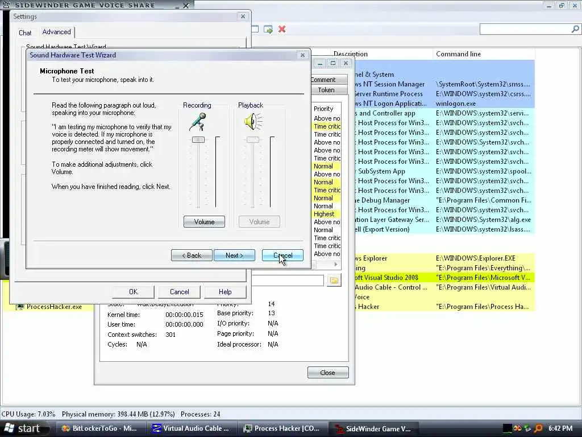Click the taskbar clock showing 6:42 PM
Screen dimensions: 582x437
(560, 428)
